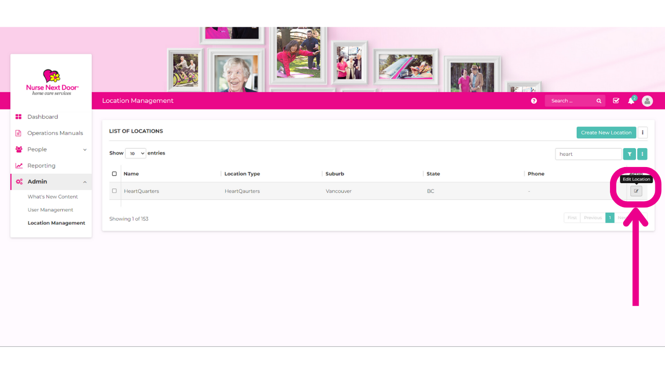Sort by Location Type column header
Viewport: 665px width, 374px height.
[x=242, y=174]
